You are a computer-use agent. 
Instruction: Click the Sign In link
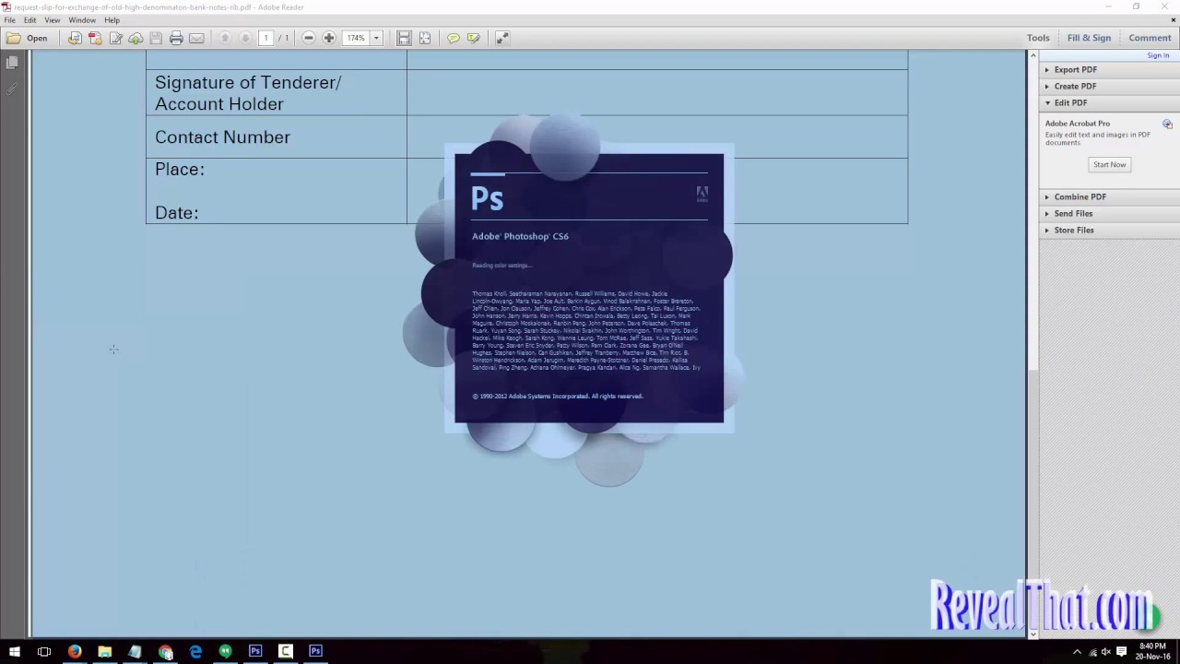[x=1158, y=55]
